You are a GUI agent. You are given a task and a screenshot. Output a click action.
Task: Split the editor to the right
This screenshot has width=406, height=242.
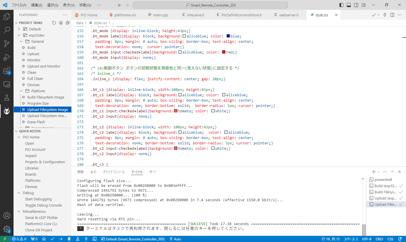pyautogui.click(x=392, y=15)
